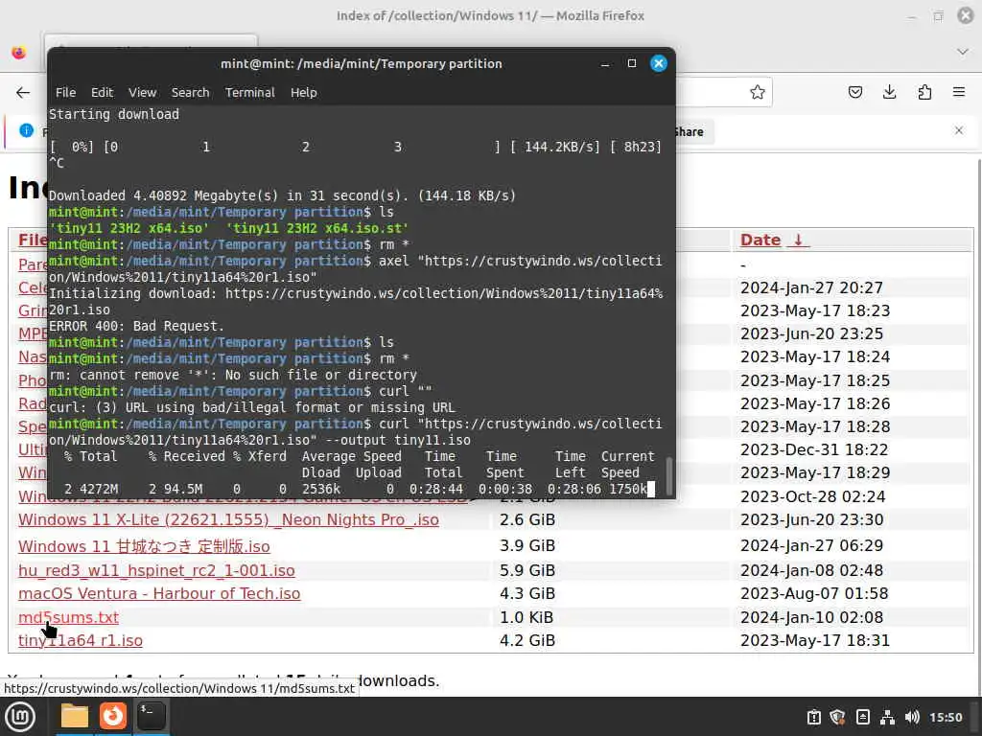The image size is (982, 736).
Task: Open the Firefox hamburger application menu
Action: tap(959, 93)
